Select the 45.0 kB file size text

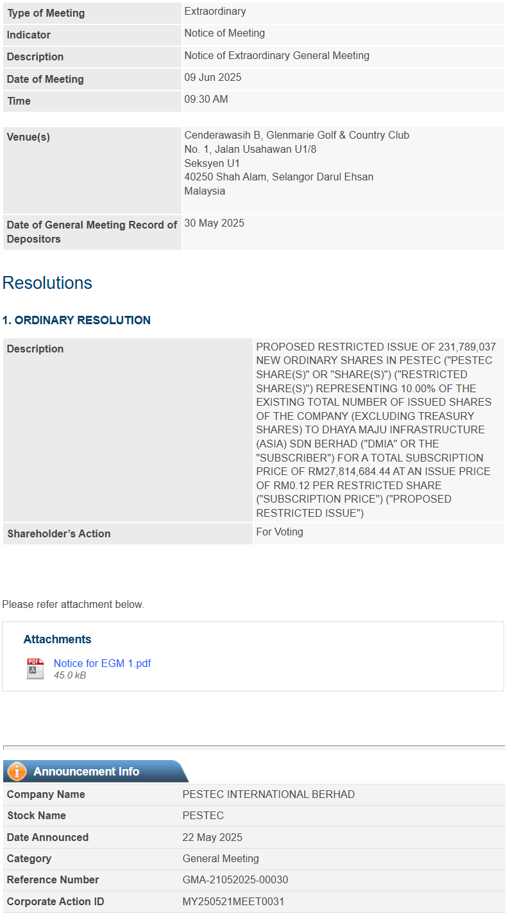[x=70, y=675]
